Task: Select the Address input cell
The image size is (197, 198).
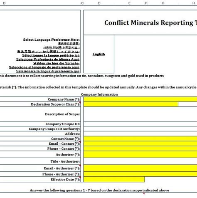Action: pos(140,134)
